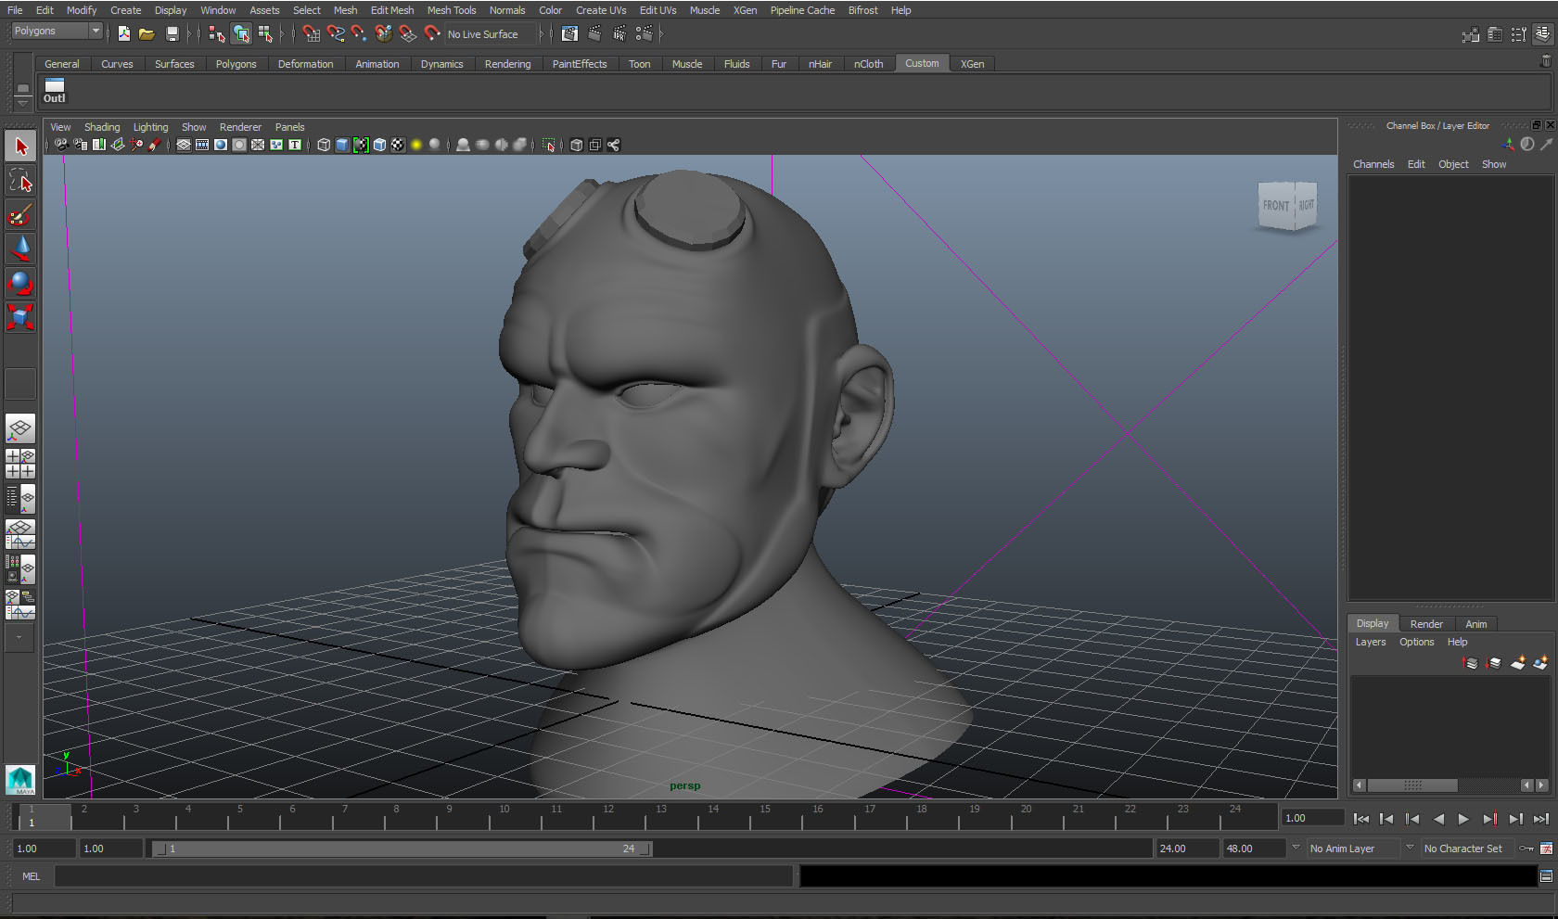
Task: Toggle Snap to points
Action: pos(359,34)
